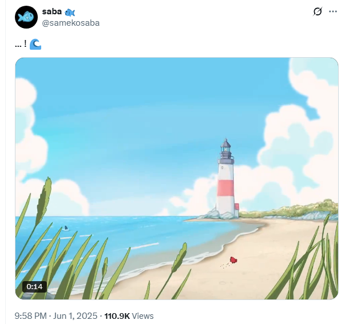Click the Views label text

pyautogui.click(x=142, y=316)
